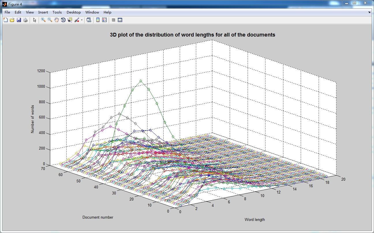The height and width of the screenshot is (233, 374).
Task: Open a file using the folder icon
Action: (x=12, y=20)
